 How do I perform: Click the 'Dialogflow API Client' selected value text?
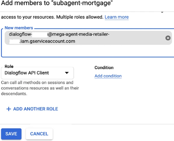tap(27, 73)
